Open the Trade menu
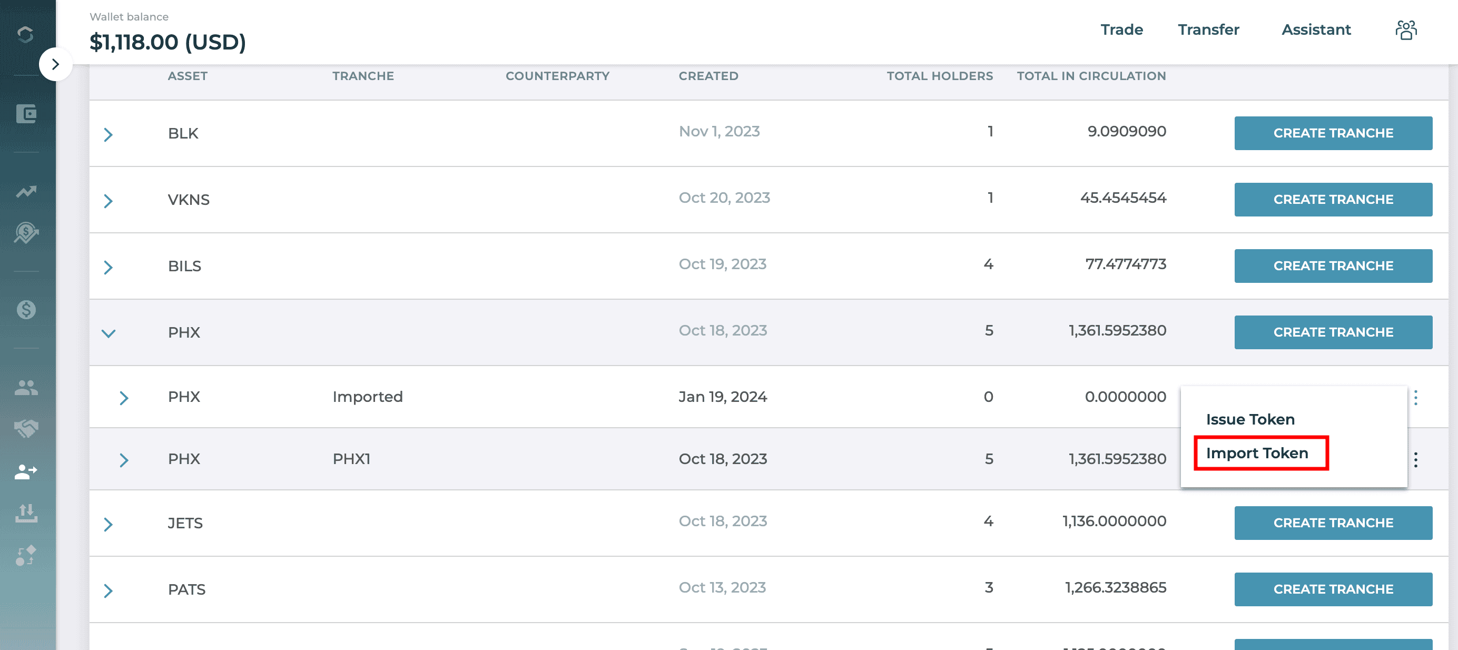The width and height of the screenshot is (1458, 650). (x=1121, y=29)
